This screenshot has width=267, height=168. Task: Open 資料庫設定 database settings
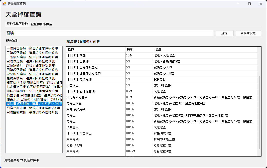pos(248,33)
